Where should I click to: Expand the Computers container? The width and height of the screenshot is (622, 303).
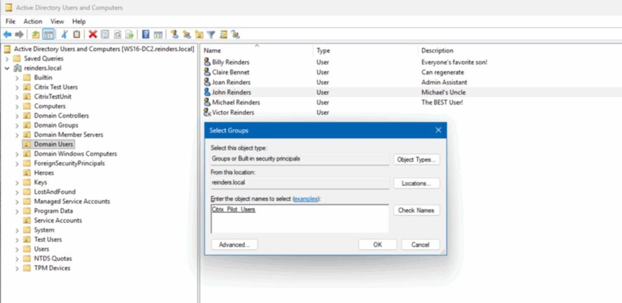[16, 106]
